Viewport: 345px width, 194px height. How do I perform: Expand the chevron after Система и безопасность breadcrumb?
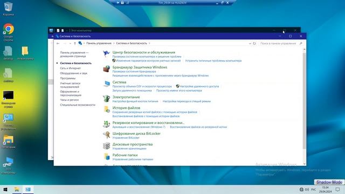click(149, 43)
